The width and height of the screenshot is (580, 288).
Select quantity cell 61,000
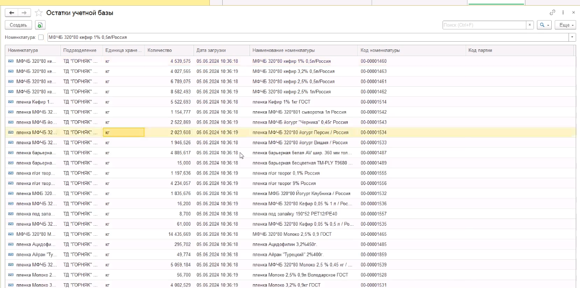point(169,224)
